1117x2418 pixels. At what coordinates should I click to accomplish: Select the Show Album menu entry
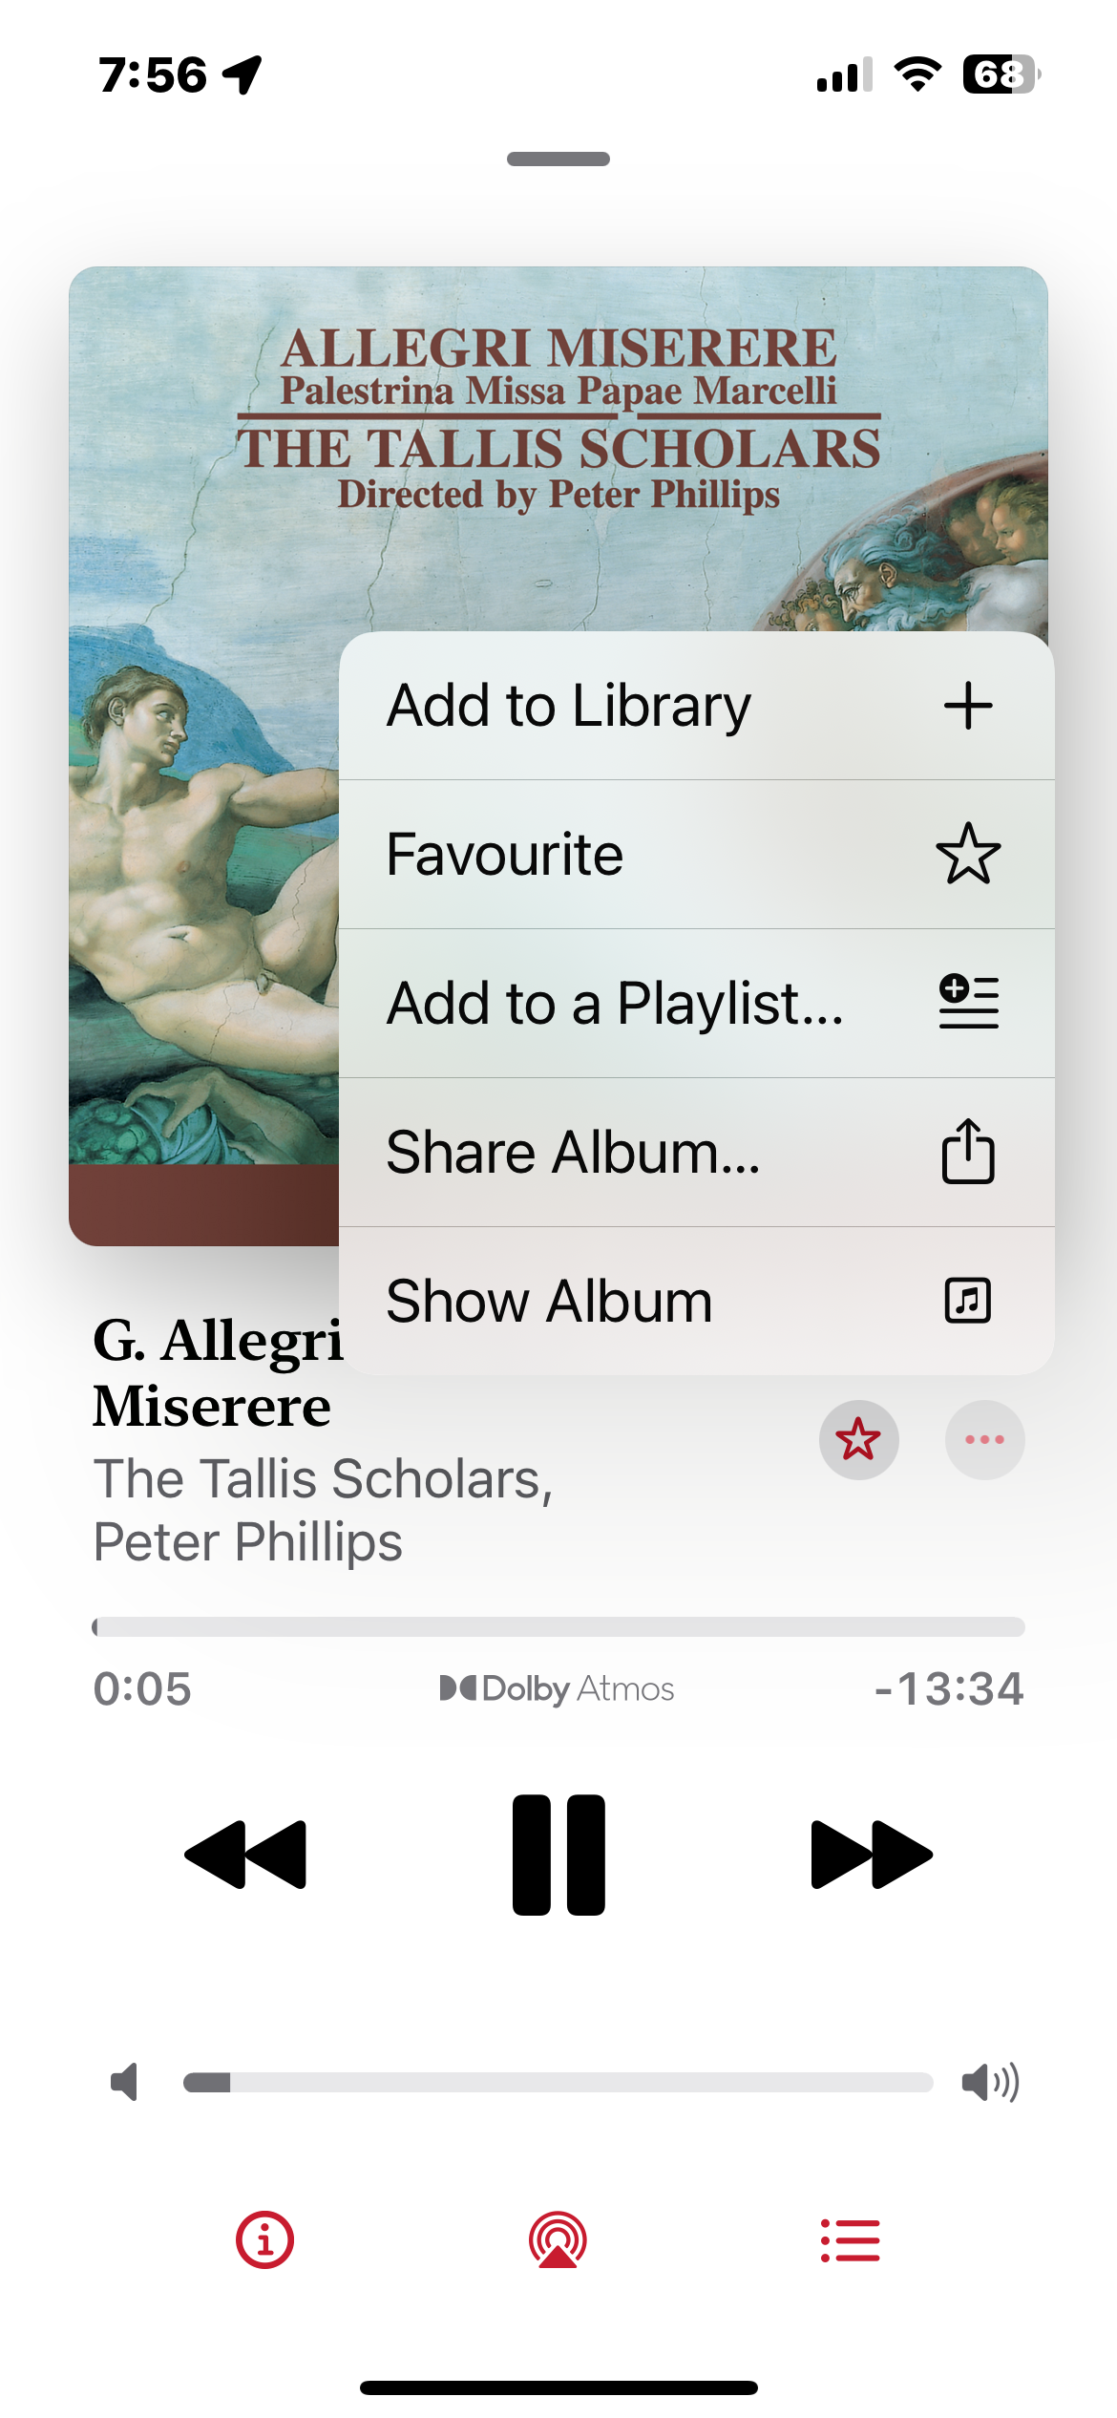click(x=697, y=1301)
